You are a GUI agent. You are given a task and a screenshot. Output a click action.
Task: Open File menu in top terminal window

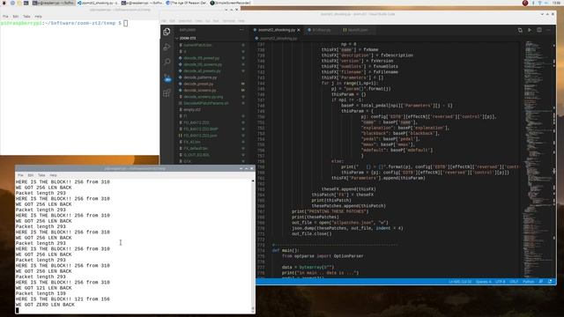(x=5, y=17)
